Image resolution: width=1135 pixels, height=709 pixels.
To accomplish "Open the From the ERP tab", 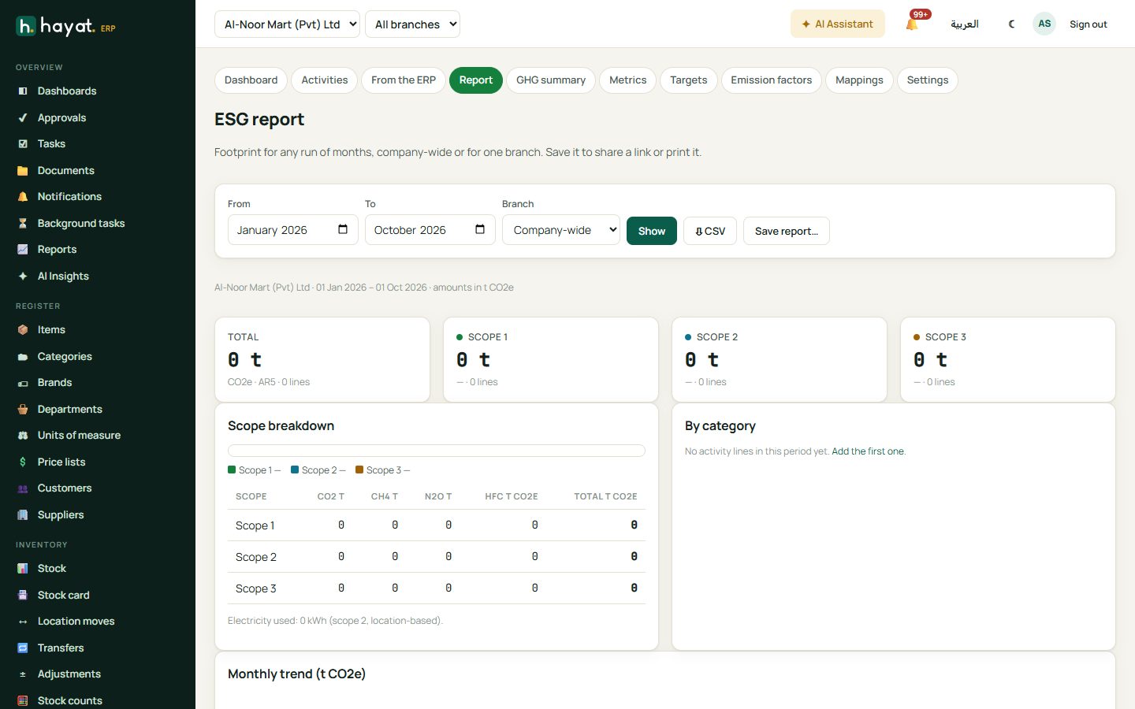I will click(404, 80).
